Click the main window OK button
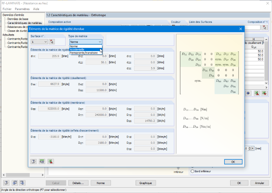The image size is (272, 193). (x=239, y=183)
